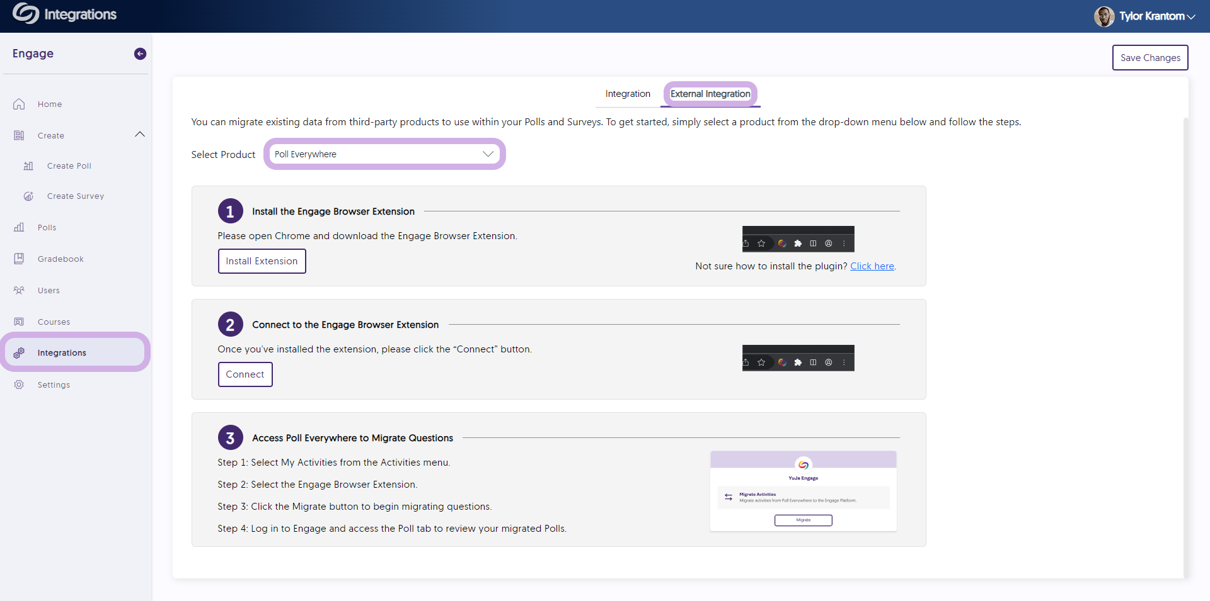This screenshot has width=1210, height=601.
Task: Click the vertical scrollbar of the content panel
Action: pos(1185,347)
